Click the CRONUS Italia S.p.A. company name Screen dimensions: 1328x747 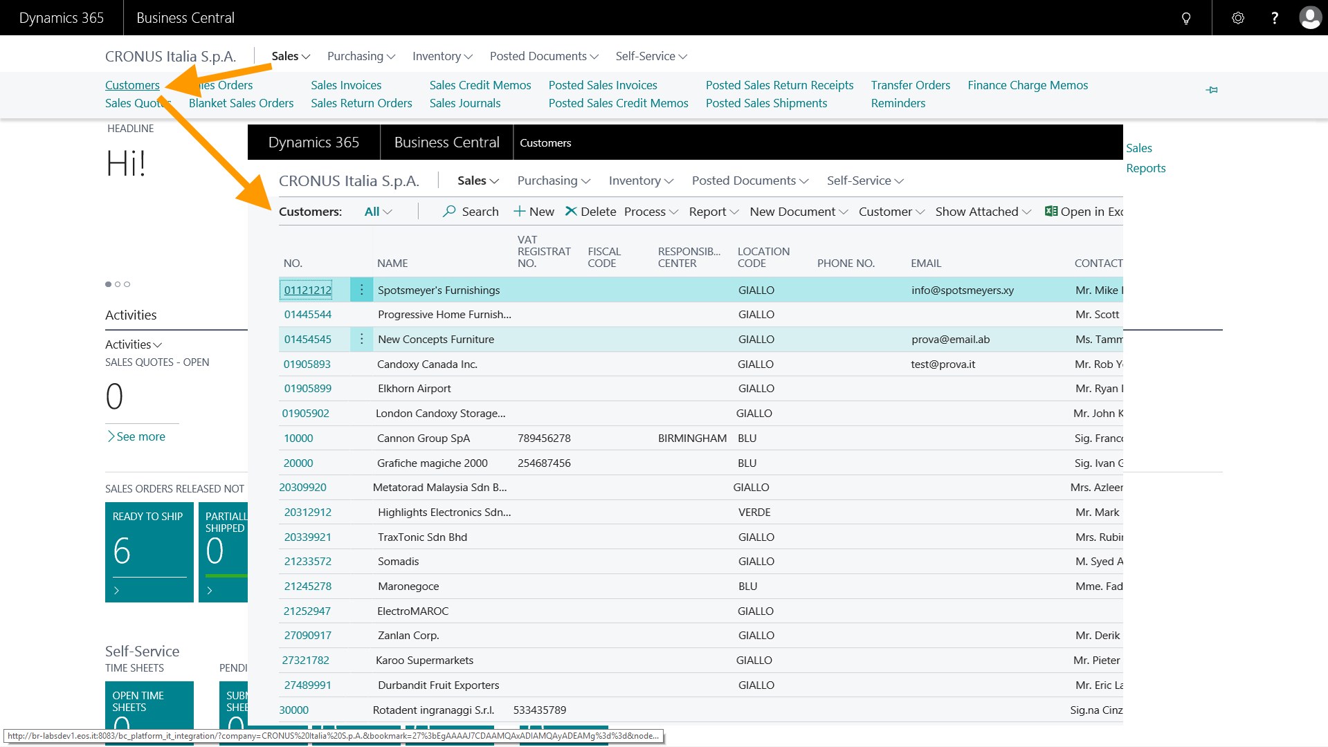(x=171, y=57)
